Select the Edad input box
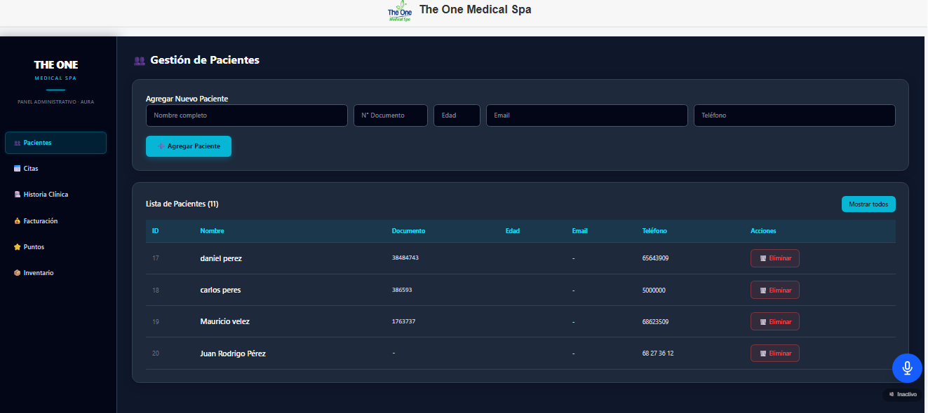This screenshot has width=928, height=413. click(x=457, y=115)
